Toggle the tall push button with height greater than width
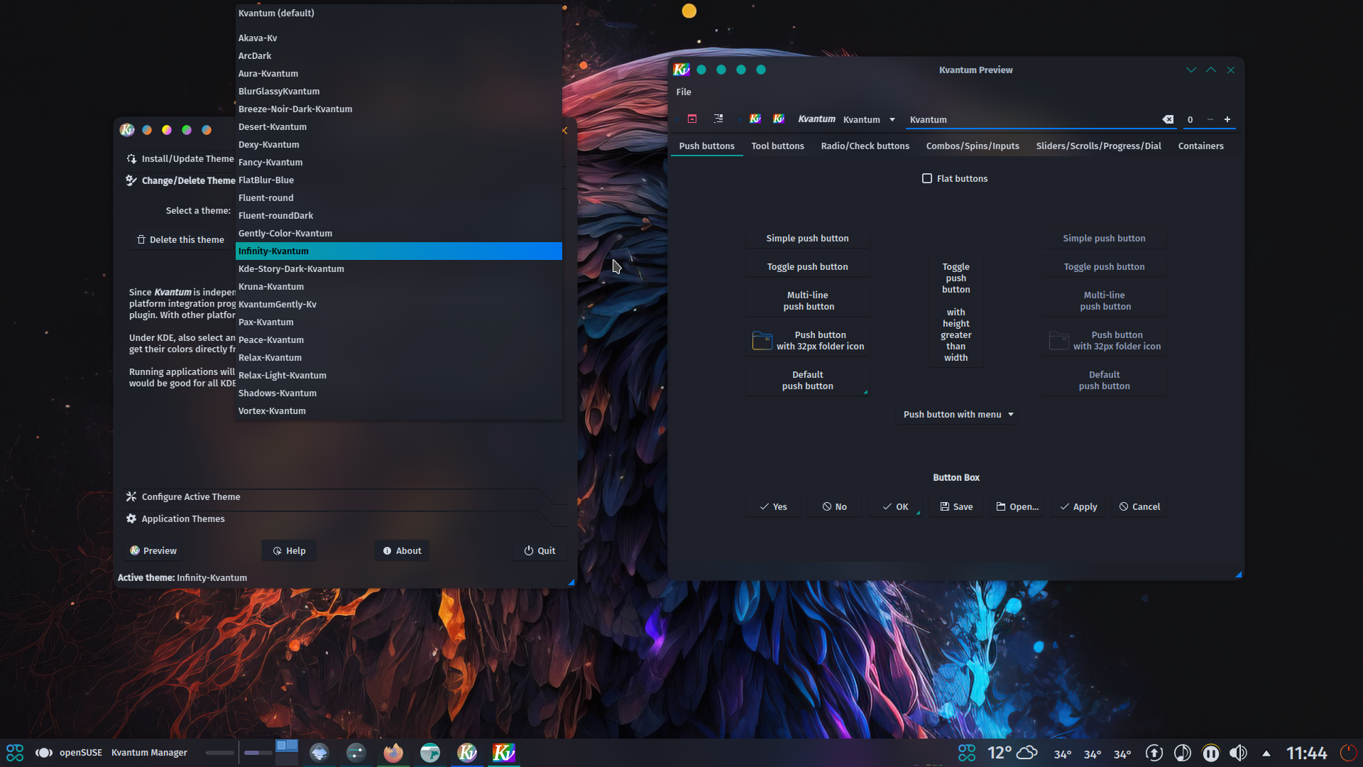The image size is (1363, 767). [956, 312]
